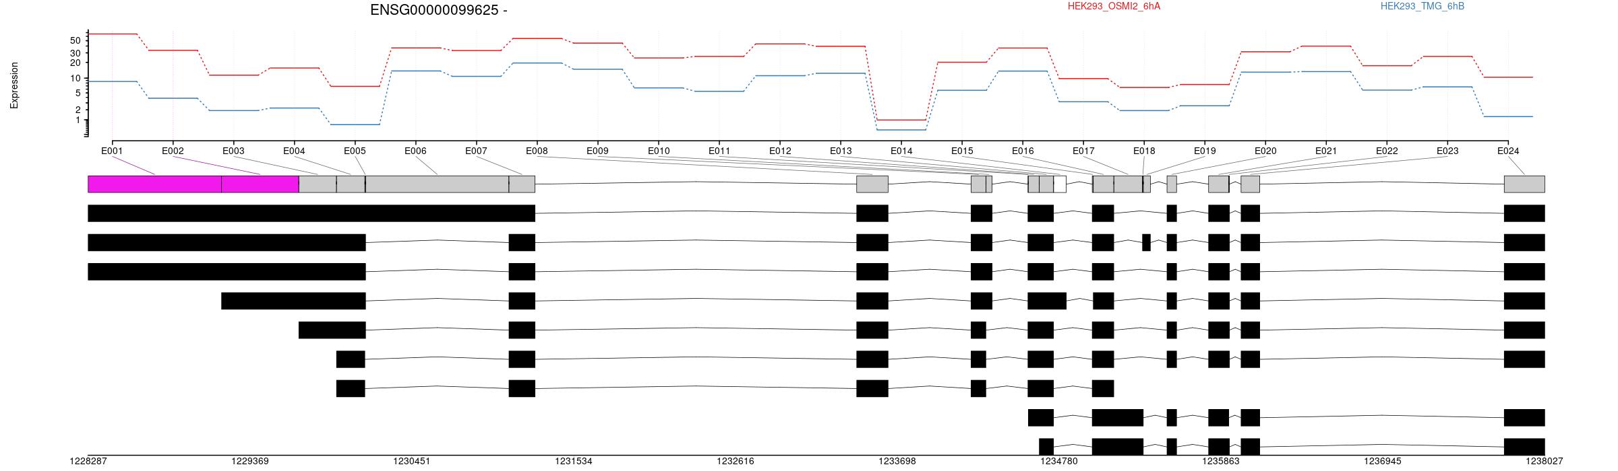This screenshot has width=1618, height=471.
Task: Click y-axis tick value 20
Action: (75, 63)
